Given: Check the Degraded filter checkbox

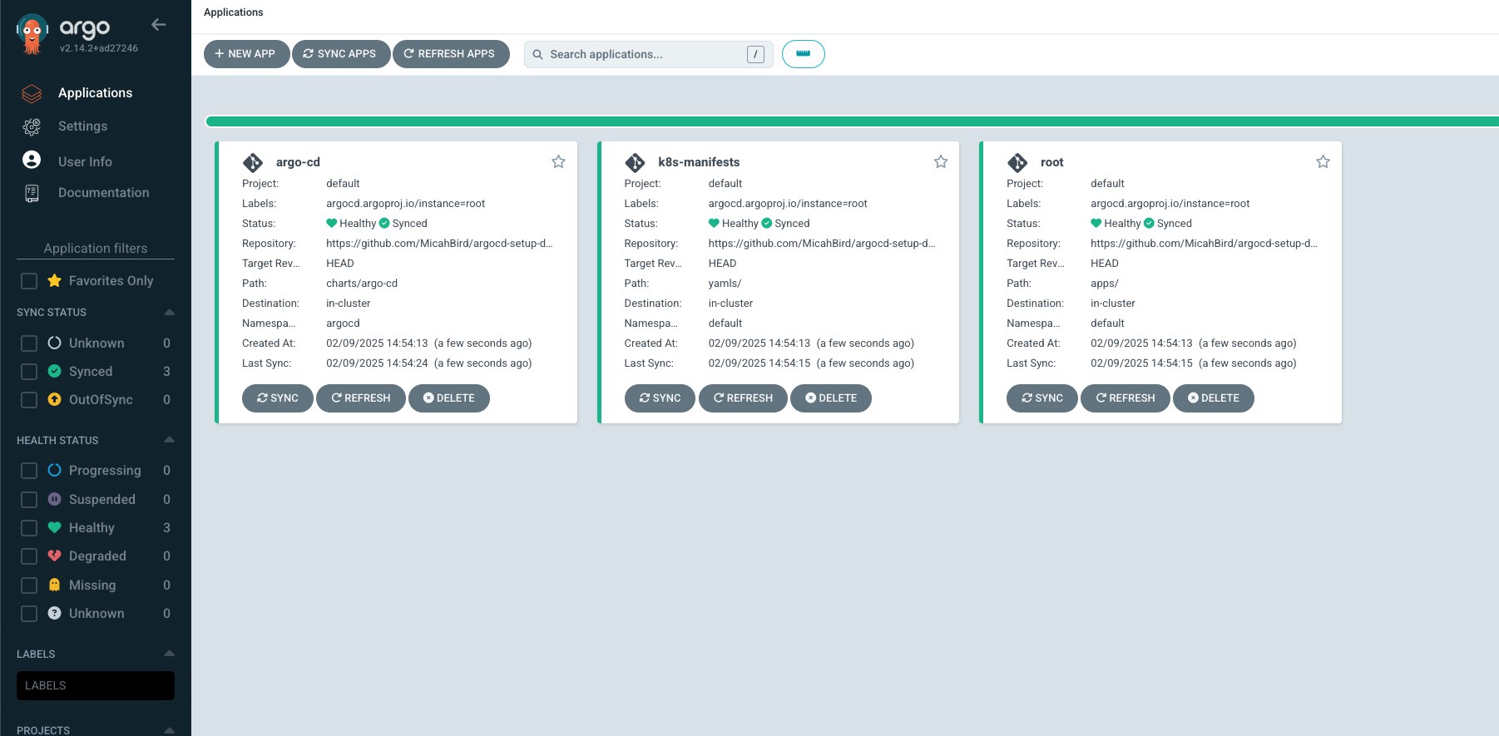Looking at the screenshot, I should 29,556.
